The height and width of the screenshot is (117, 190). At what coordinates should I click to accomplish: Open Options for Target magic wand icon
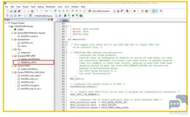(60, 16)
